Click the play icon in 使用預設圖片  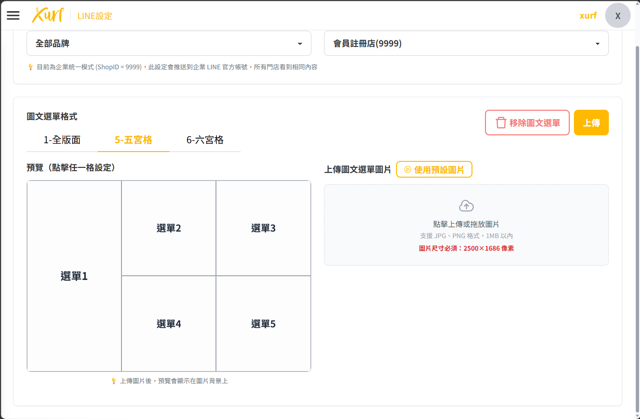[x=408, y=170]
